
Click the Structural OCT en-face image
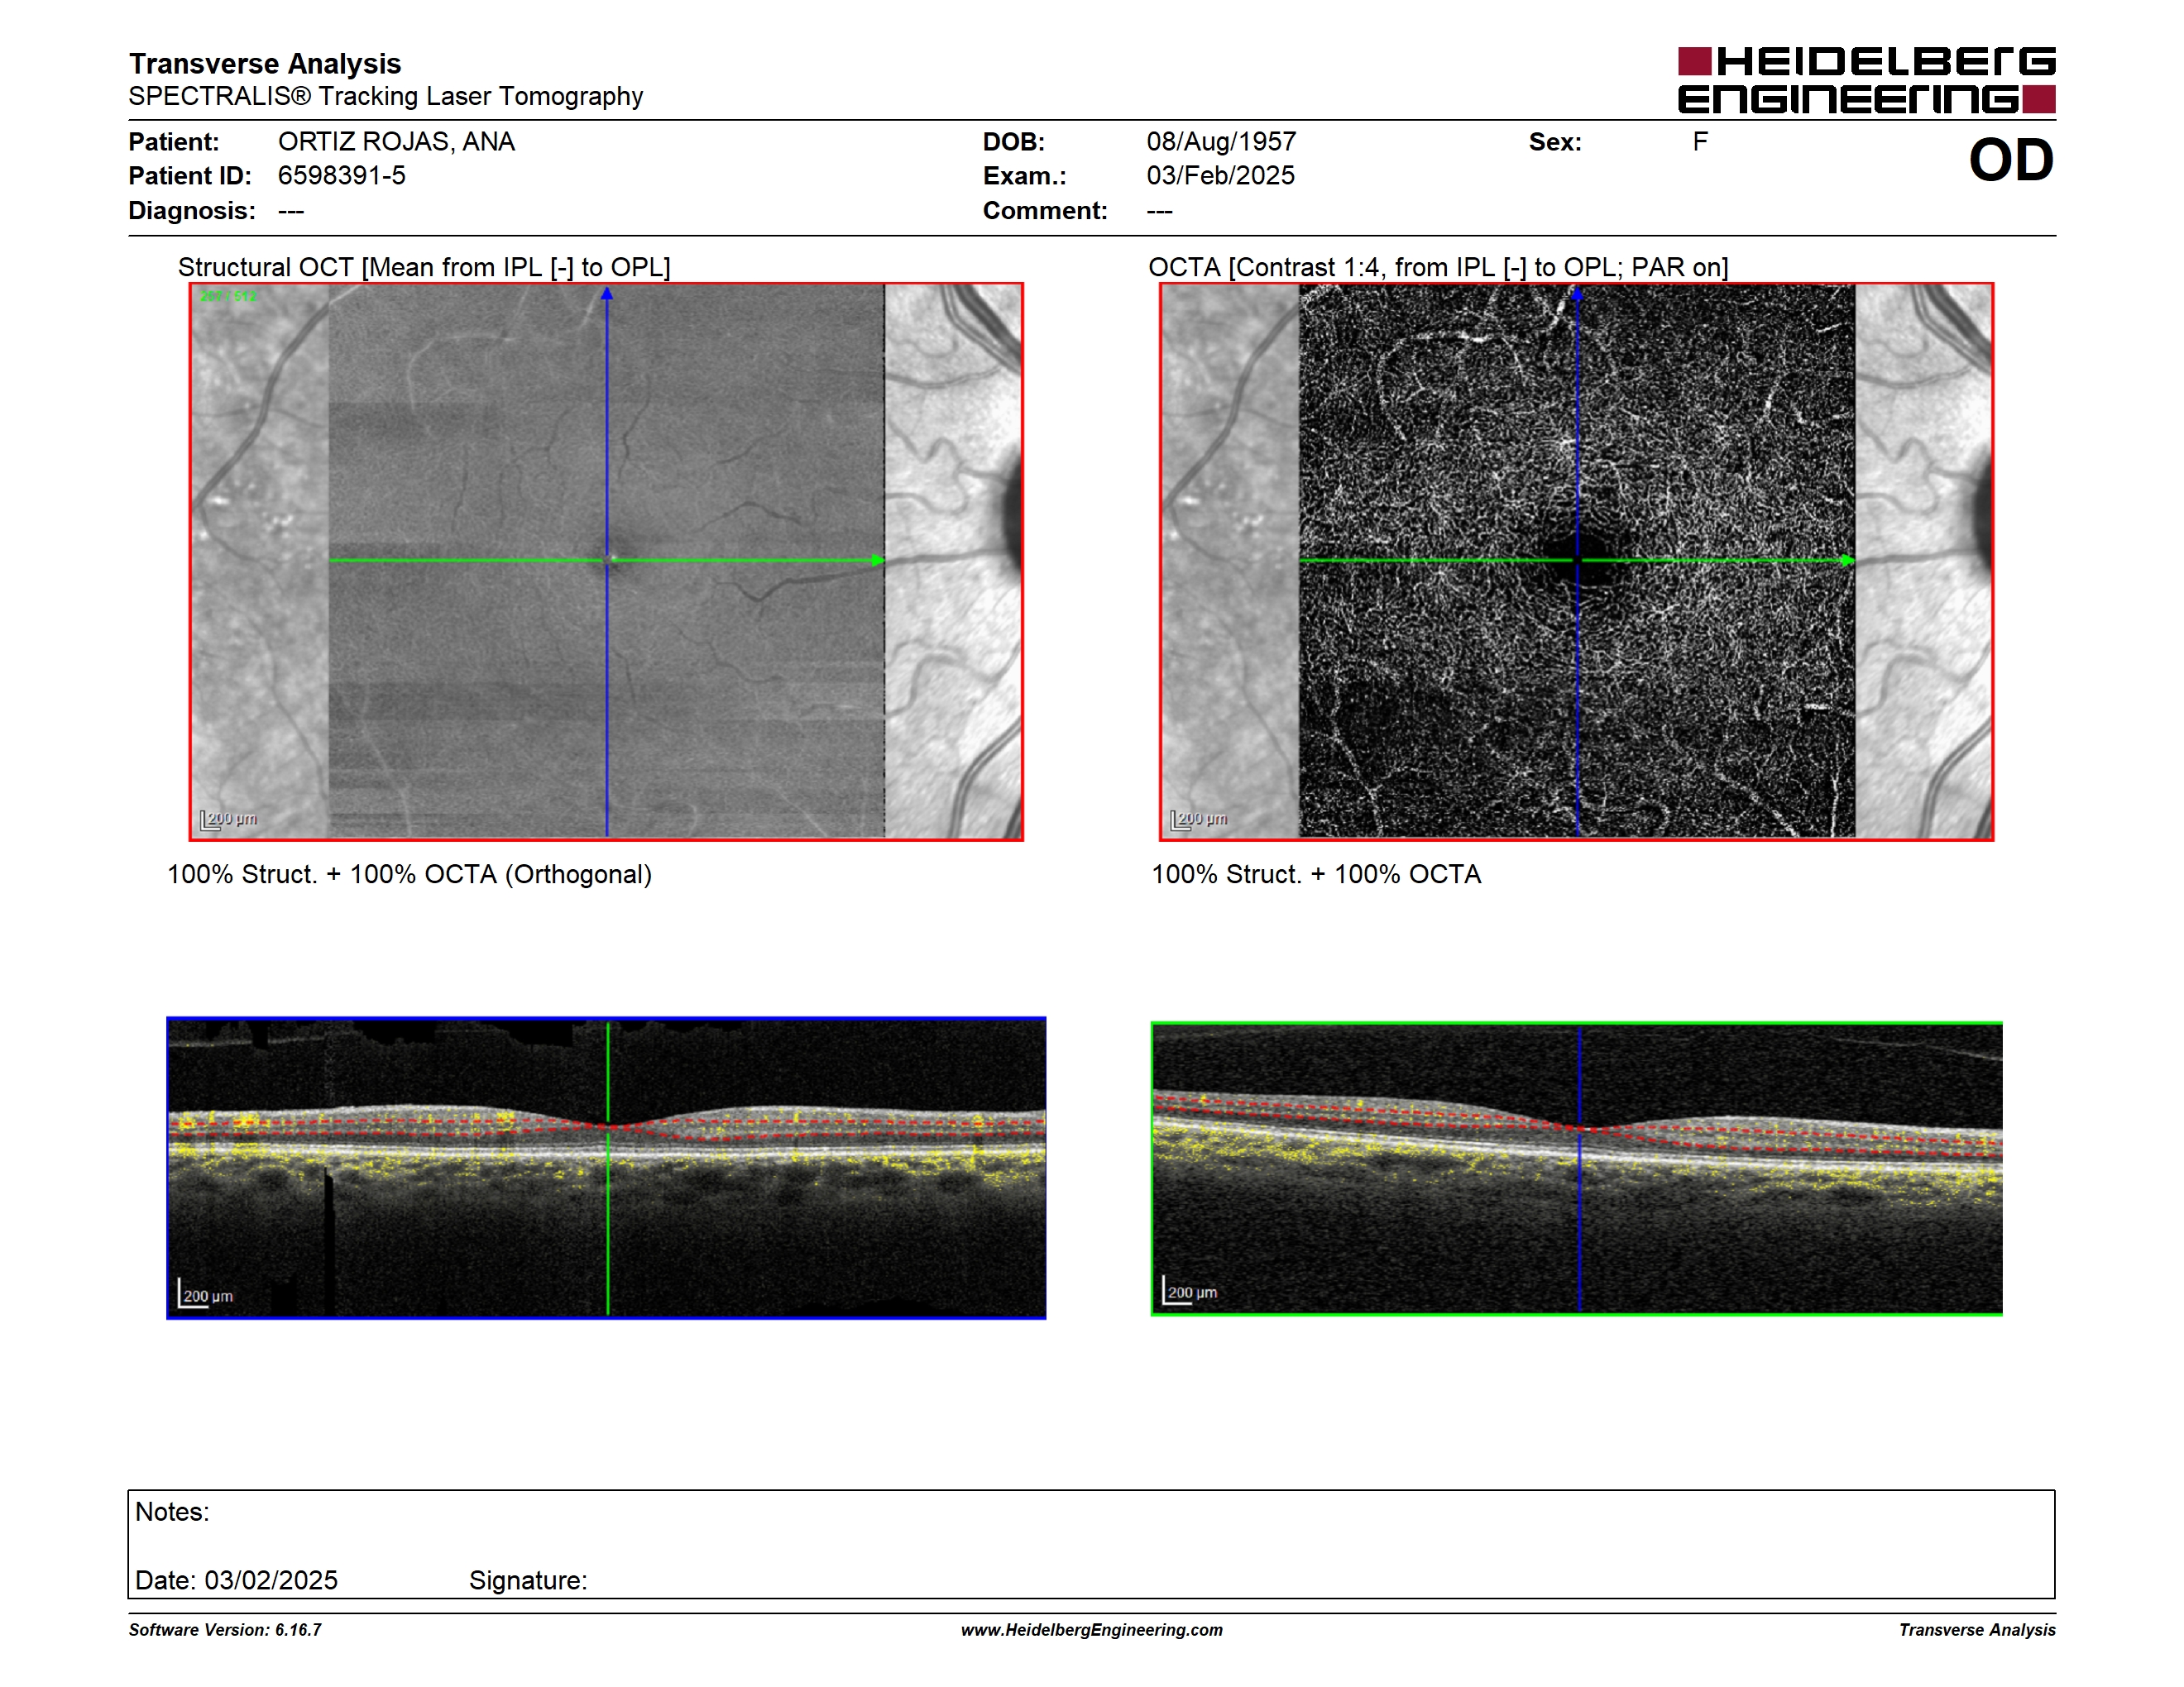click(x=606, y=562)
